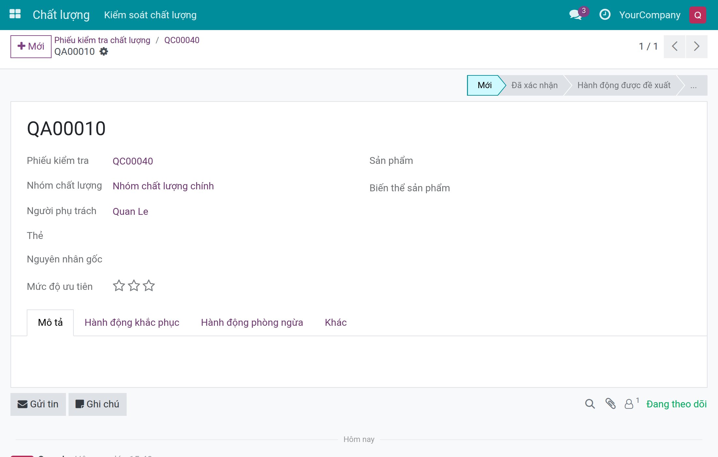Switch to the Hành động khắc phục tab
Screen dimensions: 718x457
coord(132,323)
